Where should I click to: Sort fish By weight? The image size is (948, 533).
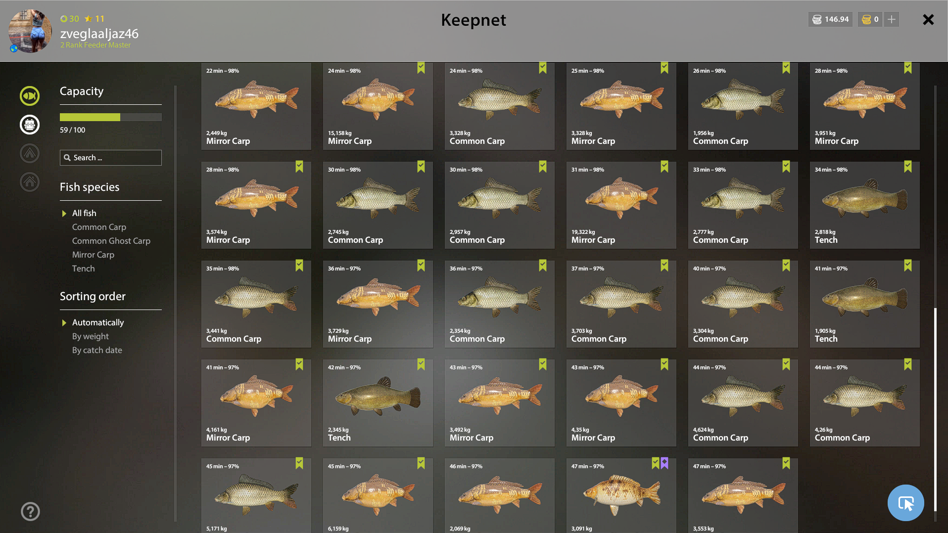[91, 336]
